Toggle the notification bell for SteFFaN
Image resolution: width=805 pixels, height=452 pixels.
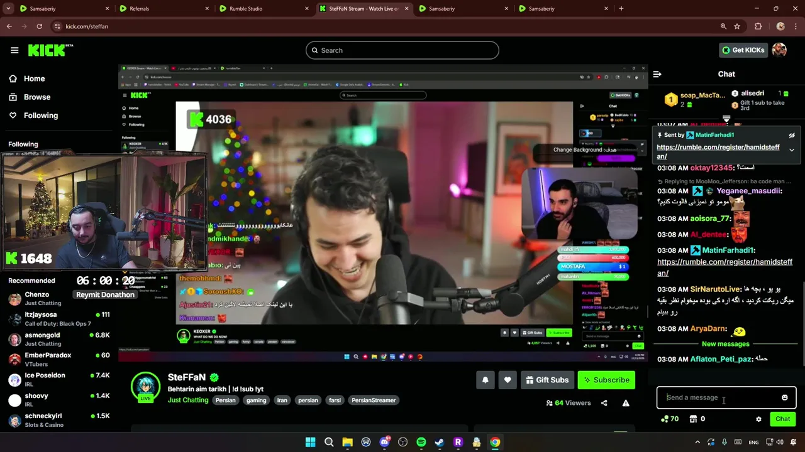[x=485, y=380]
